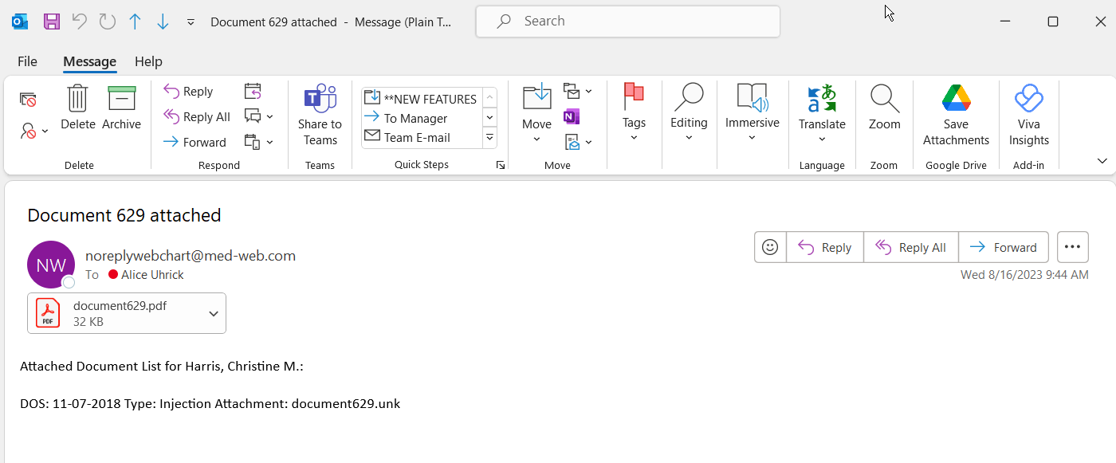Select the To Manager quick step
Image resolution: width=1116 pixels, height=463 pixels.
click(x=415, y=118)
